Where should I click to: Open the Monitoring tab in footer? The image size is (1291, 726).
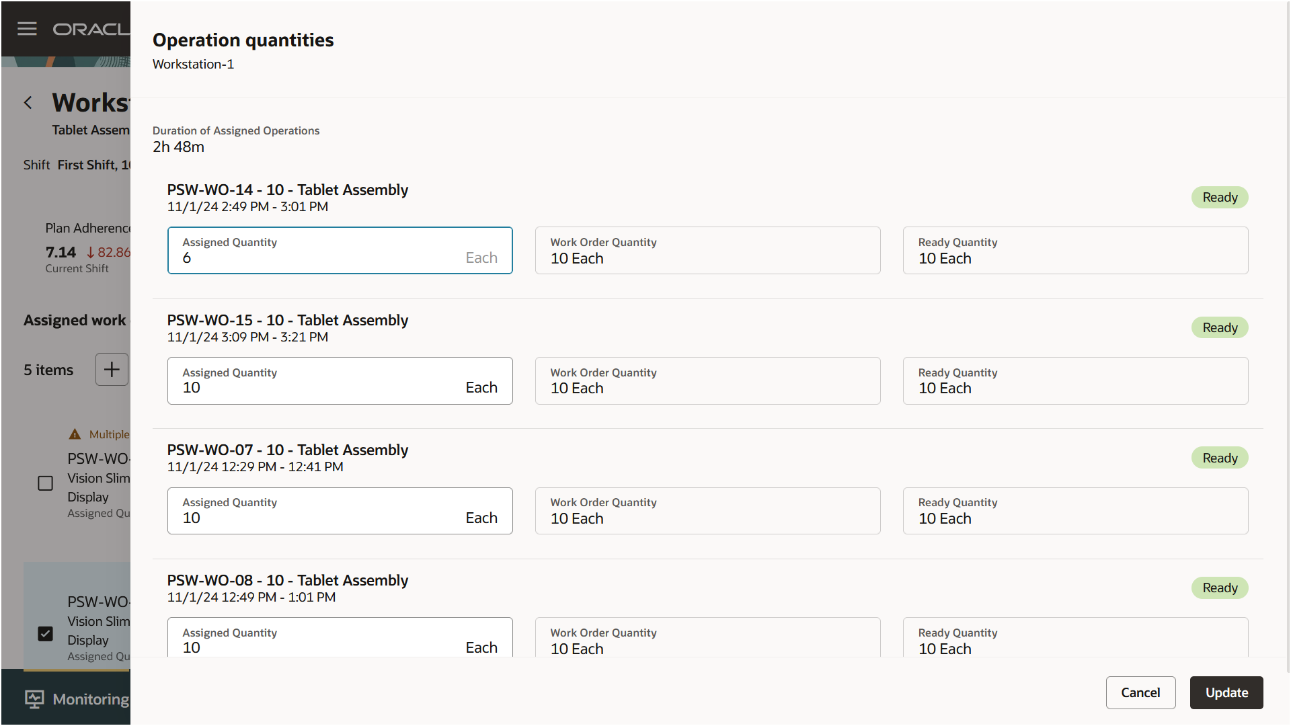tap(91, 699)
